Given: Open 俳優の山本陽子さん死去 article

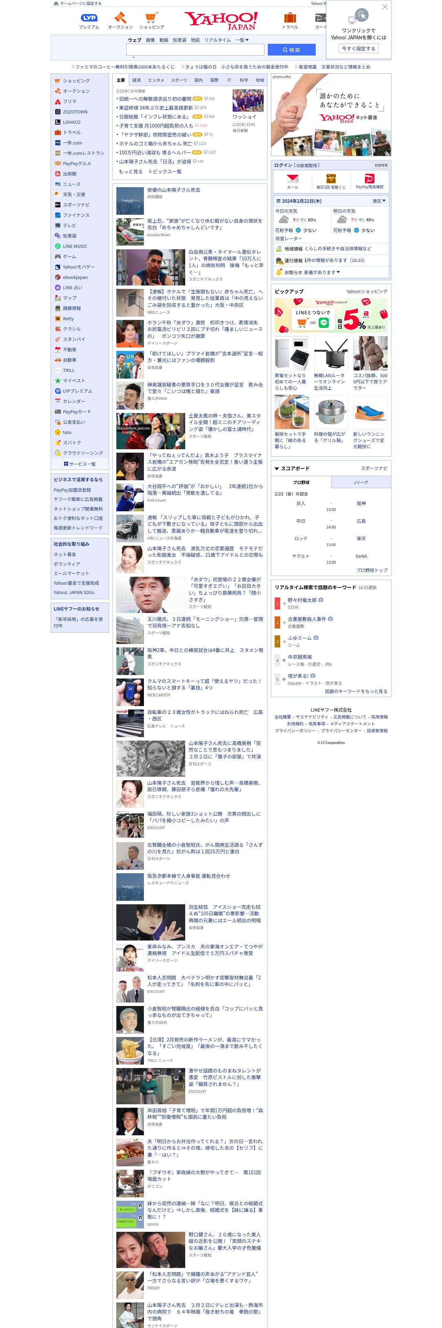Looking at the screenshot, I should point(173,190).
